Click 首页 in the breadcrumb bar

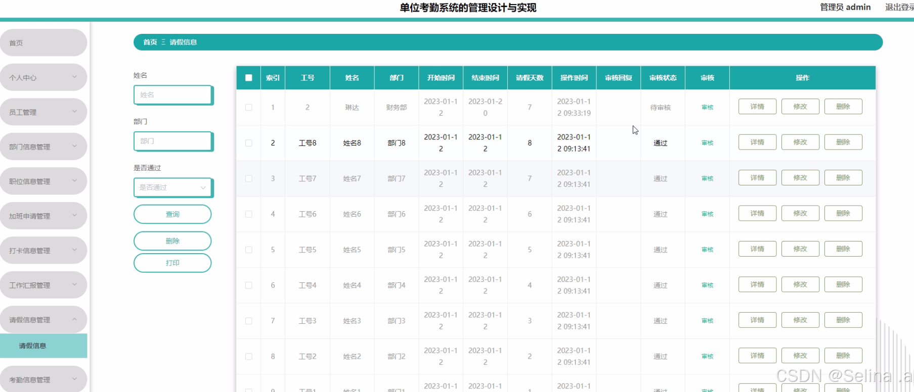[x=150, y=42]
